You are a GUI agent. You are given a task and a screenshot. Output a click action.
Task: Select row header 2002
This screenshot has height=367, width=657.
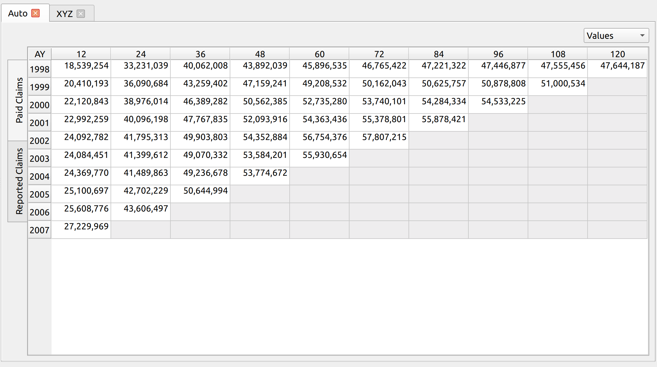pos(40,141)
